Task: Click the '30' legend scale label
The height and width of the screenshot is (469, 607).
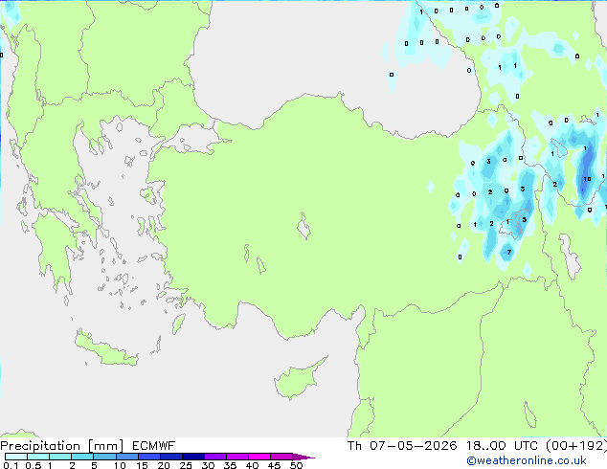Action: [208, 465]
